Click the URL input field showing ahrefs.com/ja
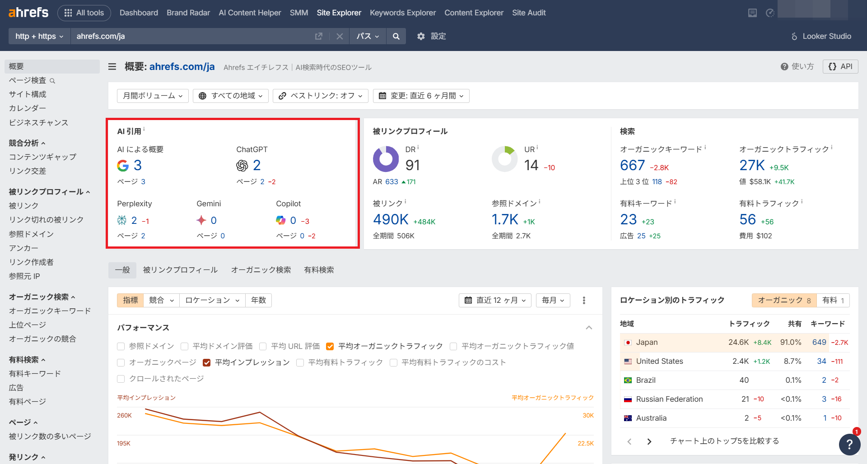 point(135,36)
